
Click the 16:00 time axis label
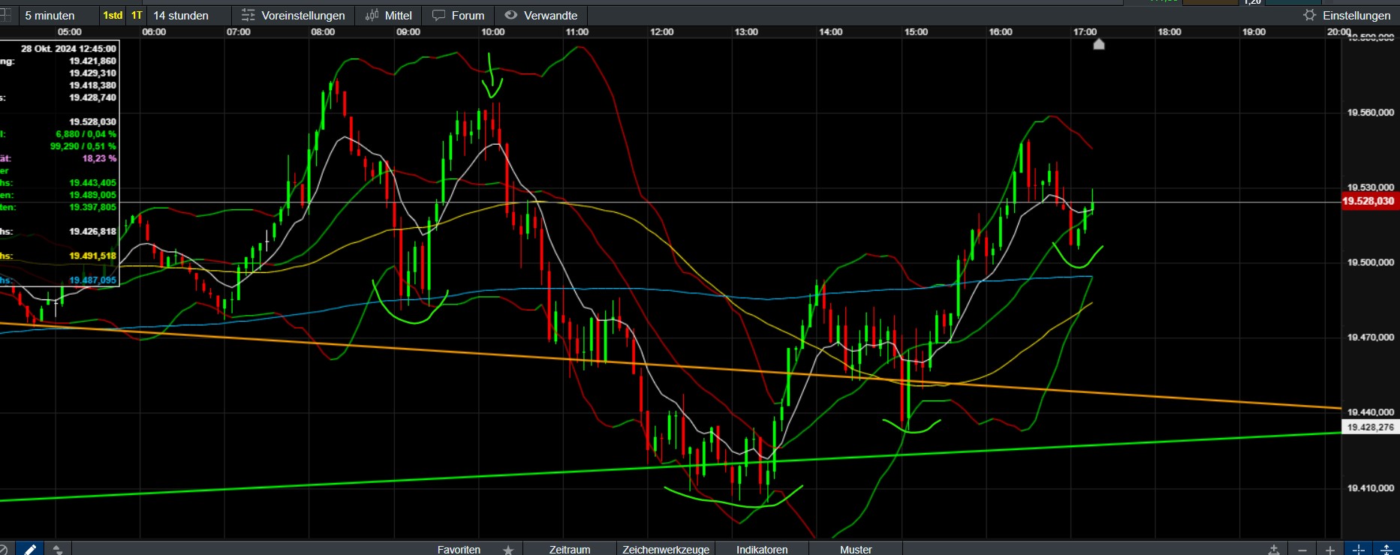(1001, 31)
